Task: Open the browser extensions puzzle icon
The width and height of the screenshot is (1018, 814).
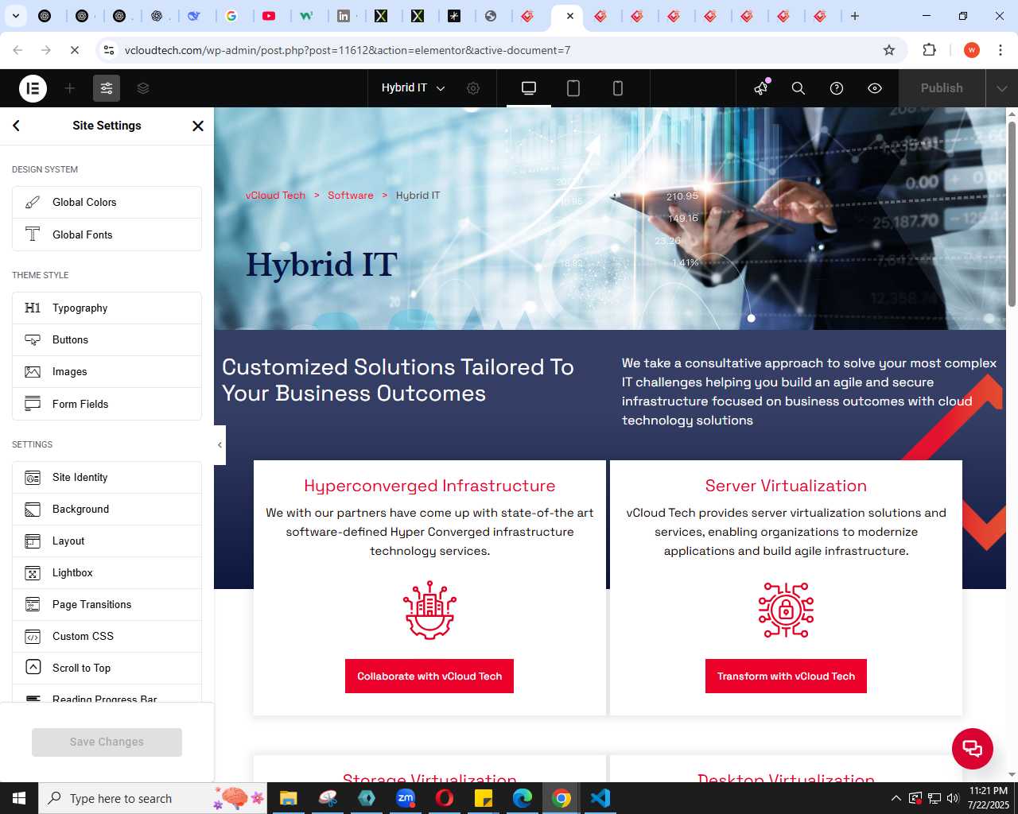Action: tap(929, 50)
